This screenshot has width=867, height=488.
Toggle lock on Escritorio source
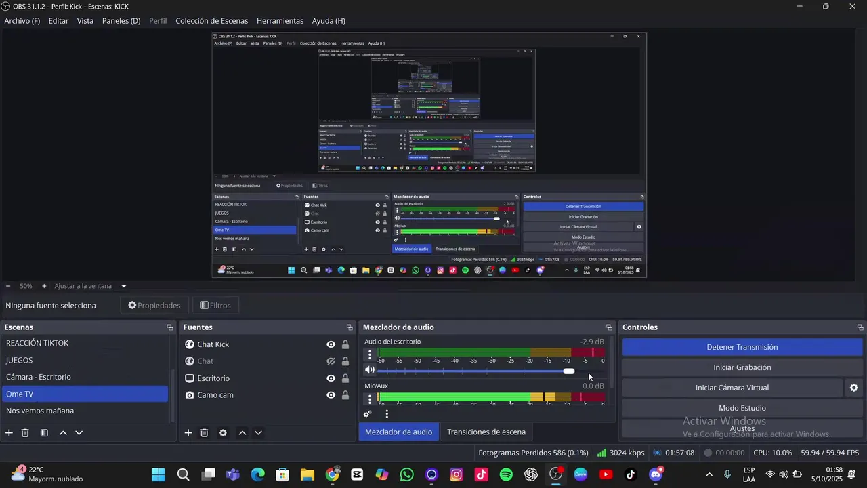[x=345, y=378]
